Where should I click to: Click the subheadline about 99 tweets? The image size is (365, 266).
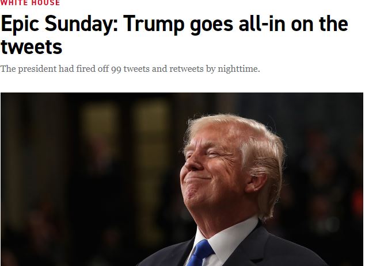click(x=130, y=70)
